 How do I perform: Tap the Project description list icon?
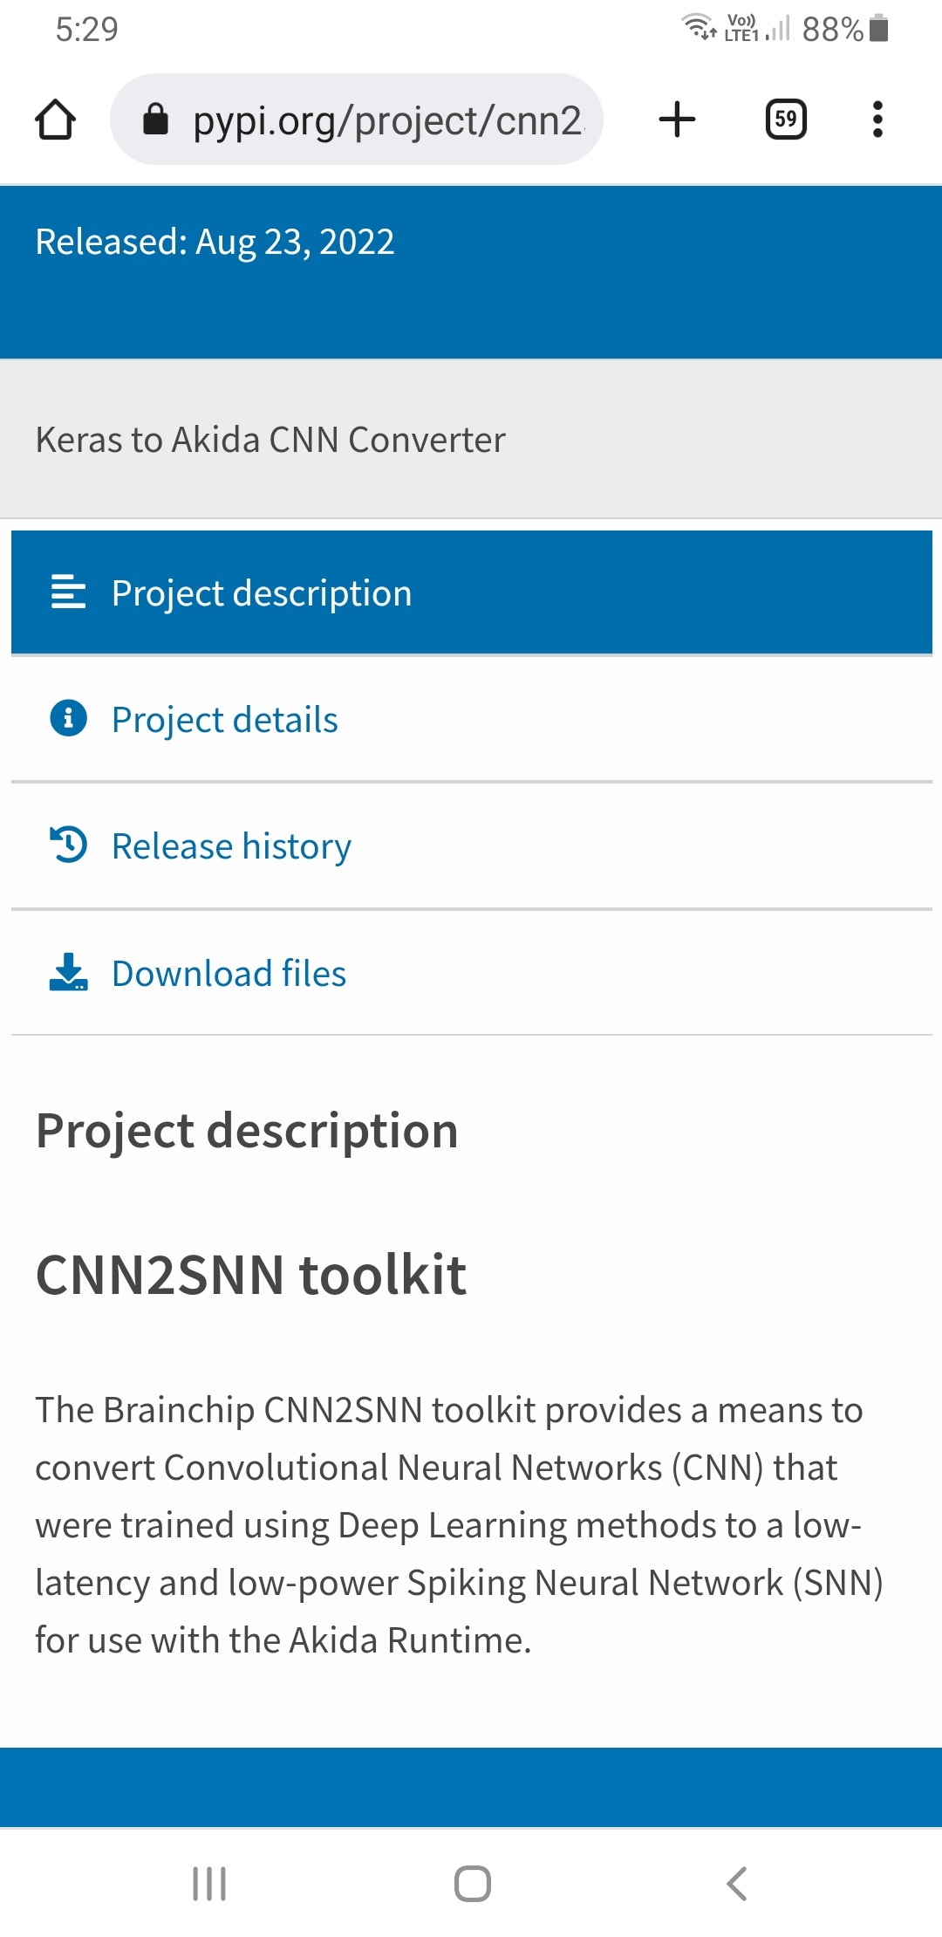68,592
